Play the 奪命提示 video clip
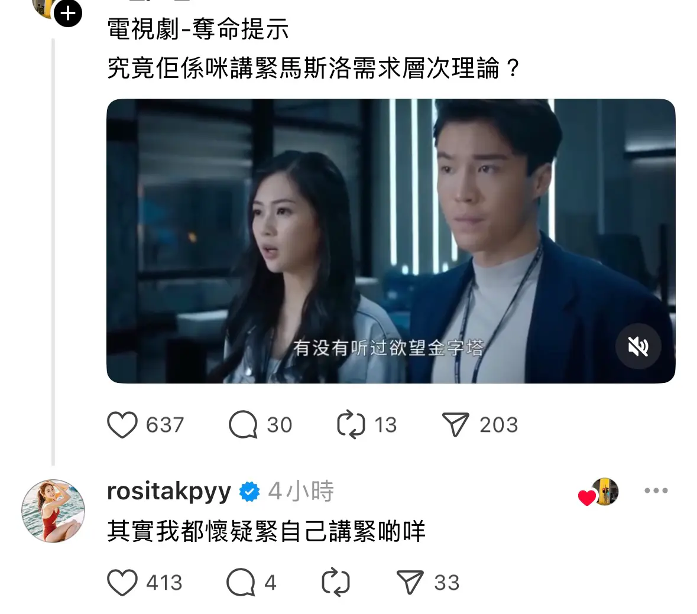 [x=391, y=241]
